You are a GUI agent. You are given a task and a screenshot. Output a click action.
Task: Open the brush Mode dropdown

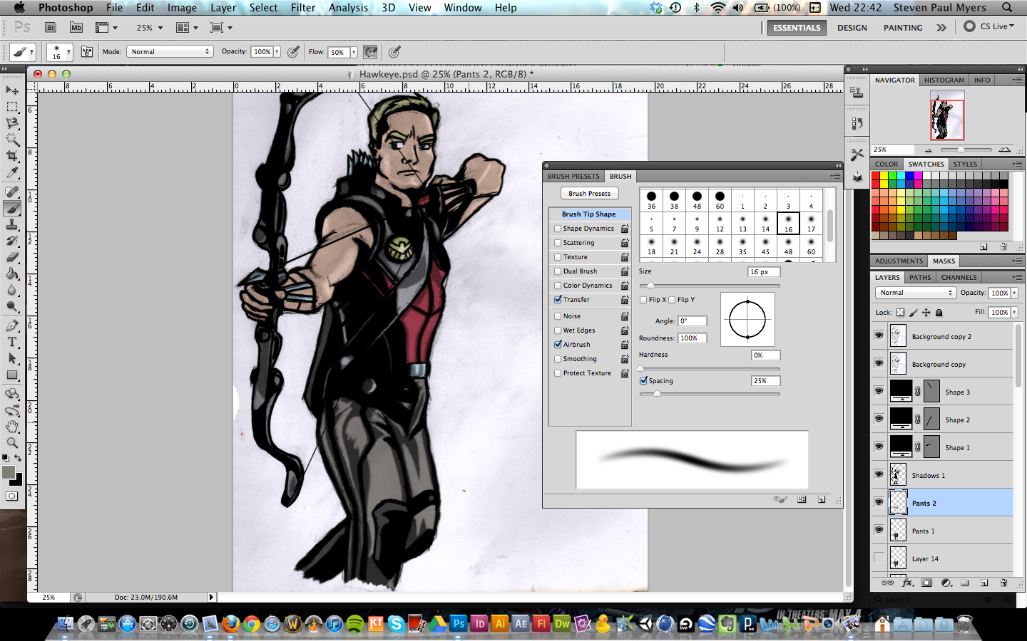[170, 52]
